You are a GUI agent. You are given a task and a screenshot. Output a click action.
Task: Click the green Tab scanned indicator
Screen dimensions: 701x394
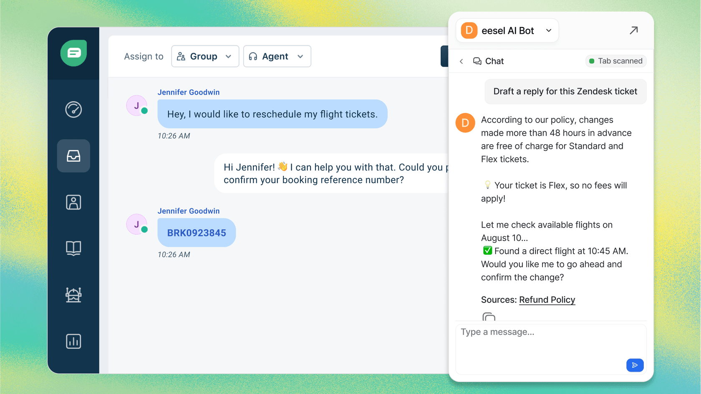(615, 61)
